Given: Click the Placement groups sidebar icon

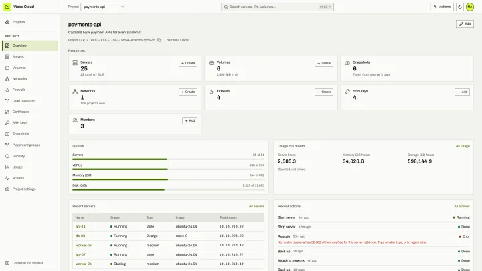Looking at the screenshot, I should coord(7,145).
